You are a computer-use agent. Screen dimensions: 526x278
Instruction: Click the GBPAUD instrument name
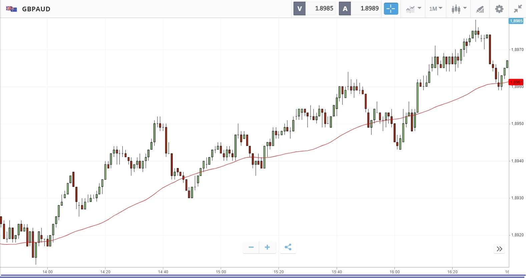click(36, 9)
